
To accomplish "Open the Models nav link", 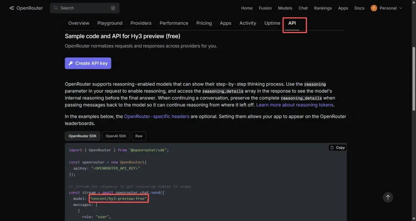I will (285, 8).
